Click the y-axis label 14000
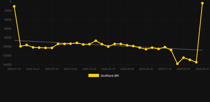Image resolution: width=210 pixels, height=102 pixels. coord(7,65)
